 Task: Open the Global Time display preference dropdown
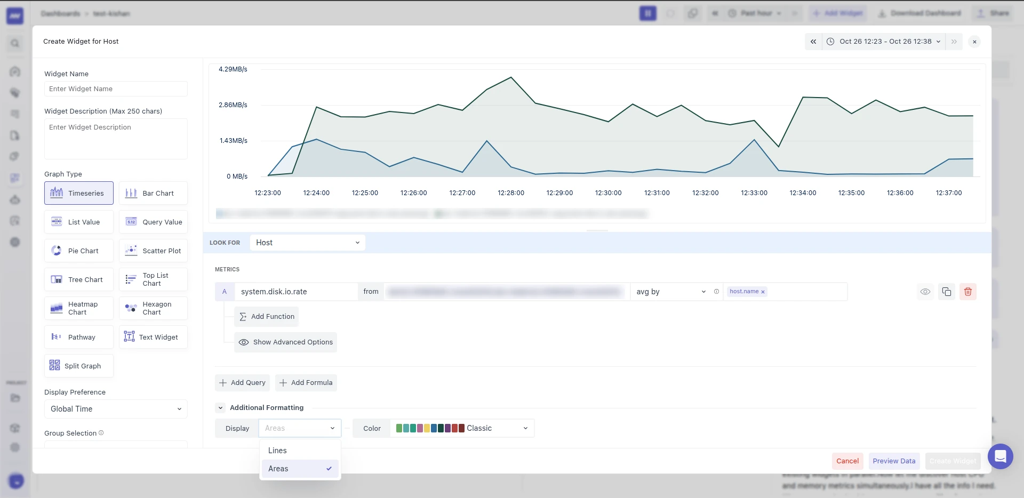point(116,409)
